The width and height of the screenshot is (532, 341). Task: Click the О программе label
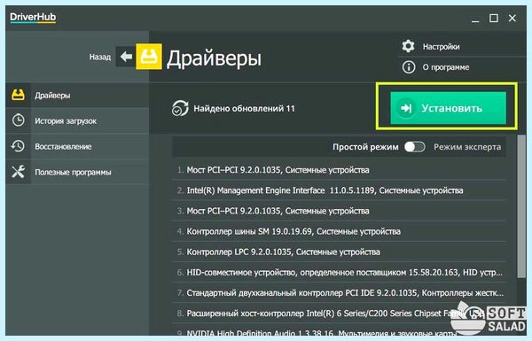[x=446, y=67]
